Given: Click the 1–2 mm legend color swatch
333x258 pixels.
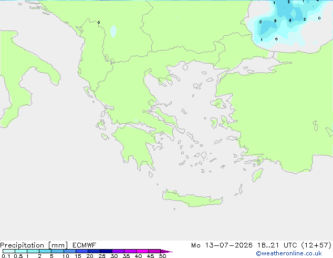Looking at the screenshot, I should [33, 251].
